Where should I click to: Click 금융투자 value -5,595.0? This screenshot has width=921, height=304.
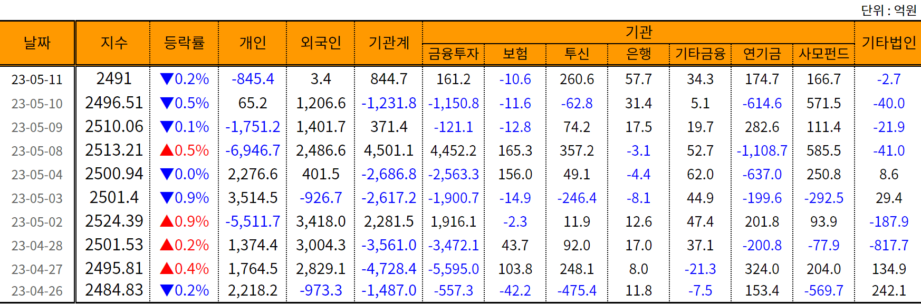click(454, 269)
